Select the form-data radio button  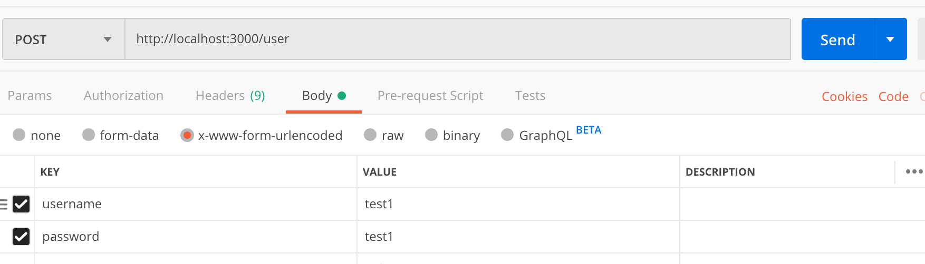89,135
